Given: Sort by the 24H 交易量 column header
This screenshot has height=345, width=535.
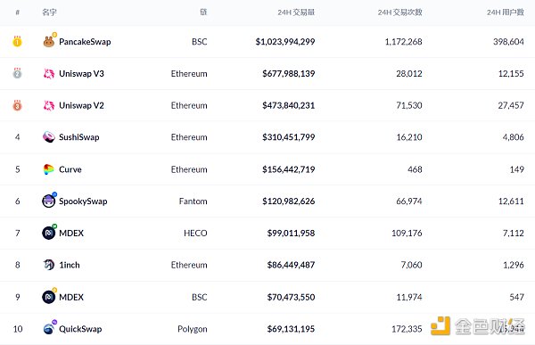Looking at the screenshot, I should tap(296, 12).
